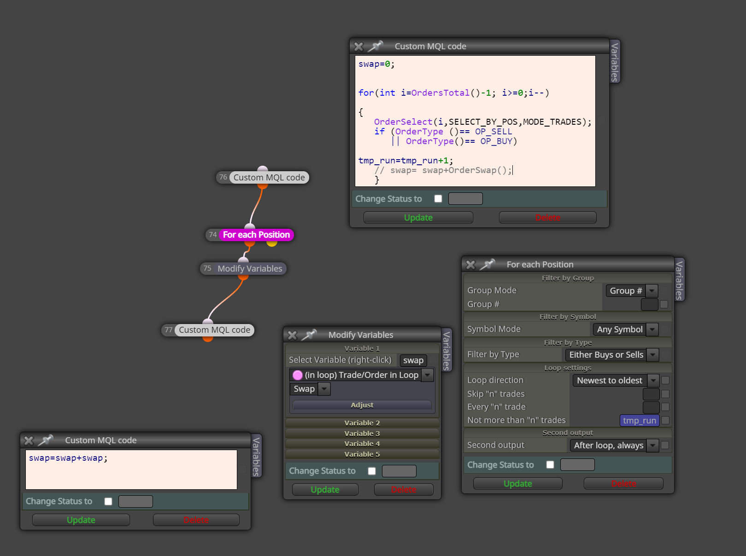
Task: Toggle Change Status checkbox in Modify Variables panel
Action: click(372, 470)
